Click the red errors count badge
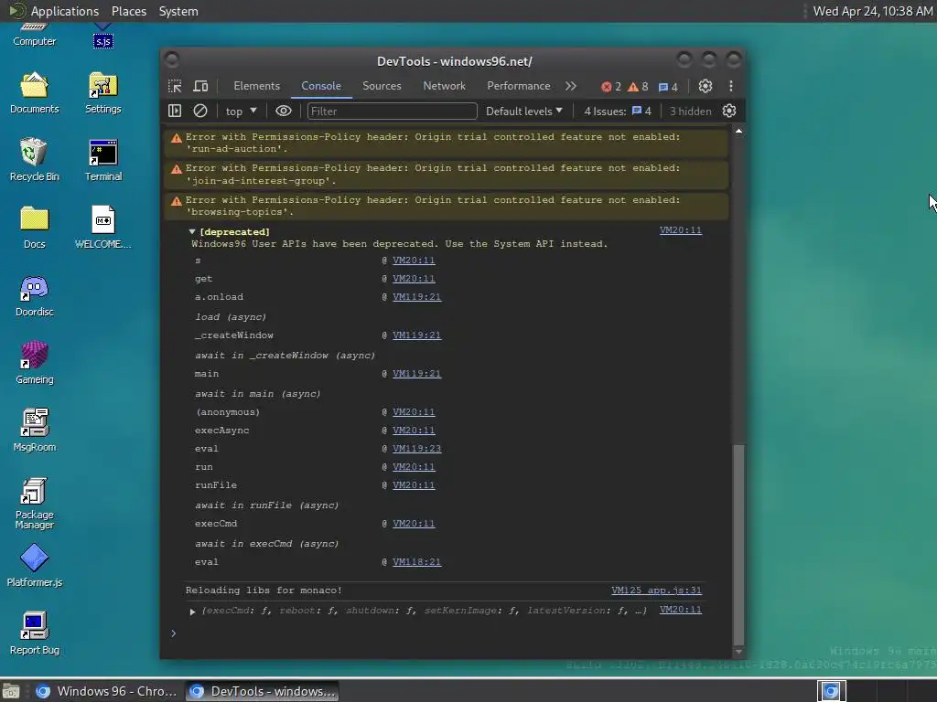The width and height of the screenshot is (937, 702). (x=611, y=87)
